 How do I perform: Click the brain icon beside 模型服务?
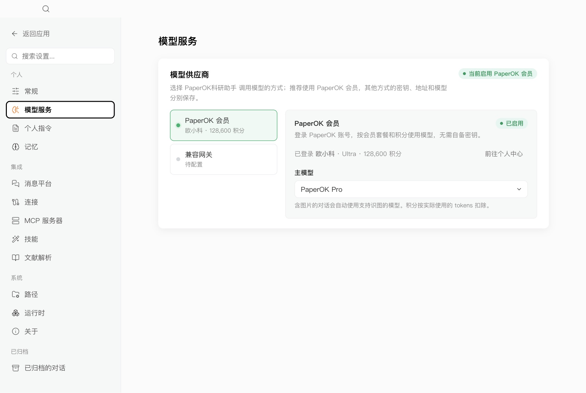[16, 110]
